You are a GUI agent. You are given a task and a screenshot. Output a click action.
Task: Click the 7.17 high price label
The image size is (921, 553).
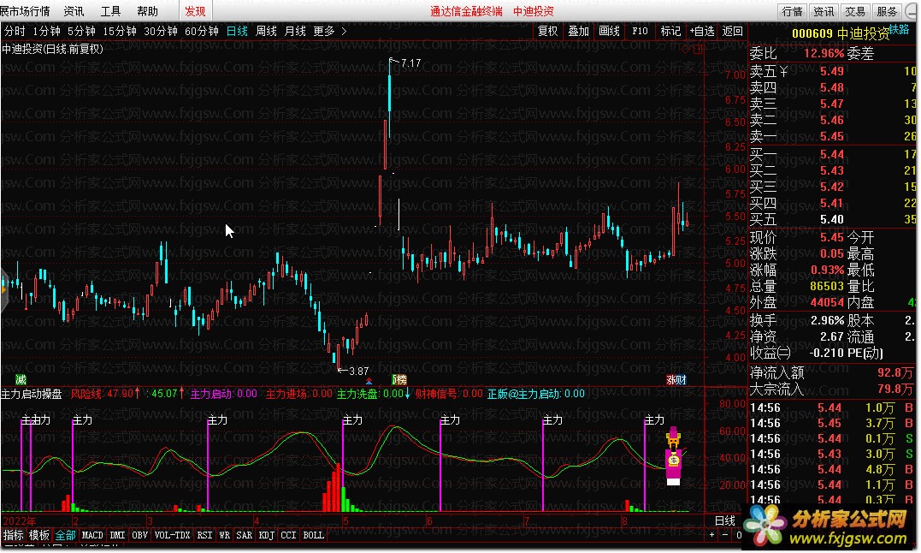pos(410,62)
